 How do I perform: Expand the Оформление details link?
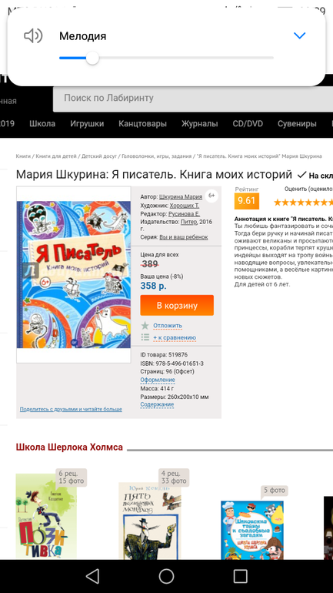coord(158,380)
